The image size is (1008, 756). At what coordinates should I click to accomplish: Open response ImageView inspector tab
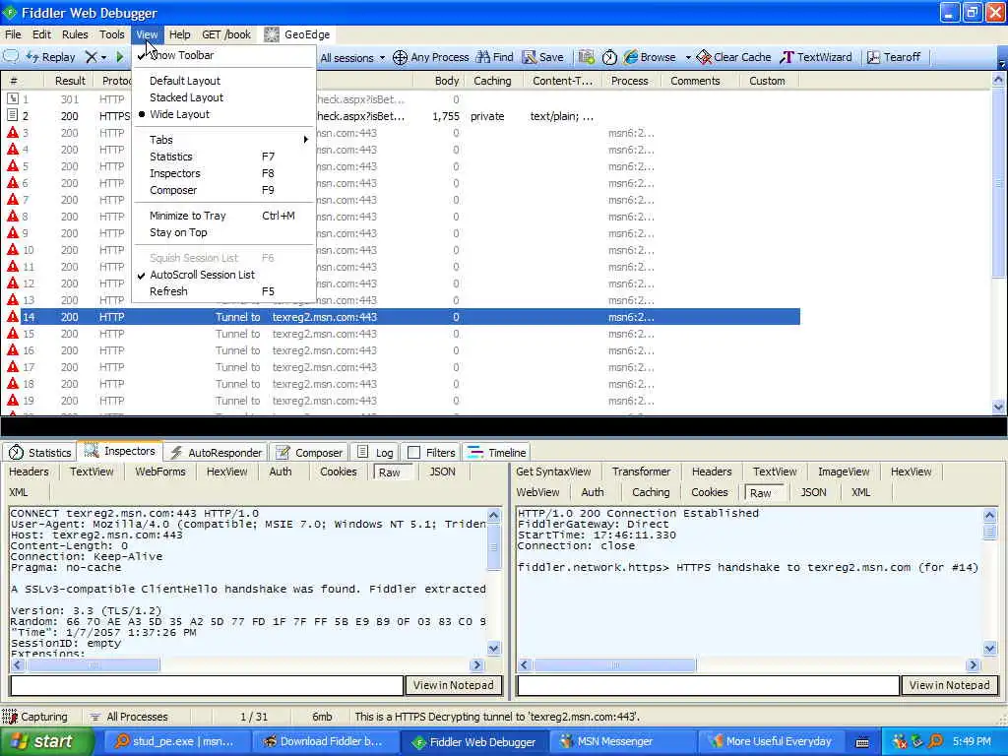(844, 472)
